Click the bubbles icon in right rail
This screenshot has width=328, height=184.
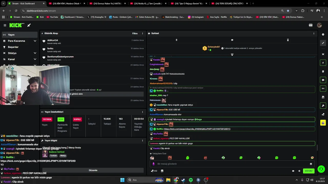(x=323, y=114)
